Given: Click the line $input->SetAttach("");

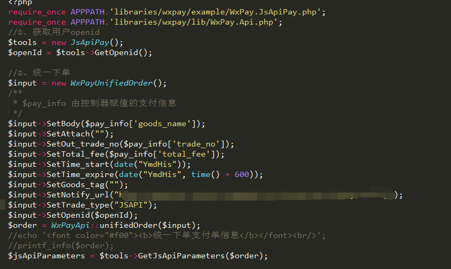Looking at the screenshot, I should pyautogui.click(x=61, y=134).
